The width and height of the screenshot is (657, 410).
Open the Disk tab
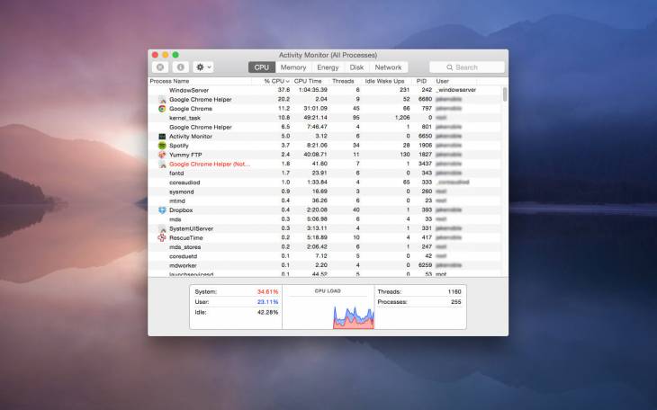(x=356, y=67)
